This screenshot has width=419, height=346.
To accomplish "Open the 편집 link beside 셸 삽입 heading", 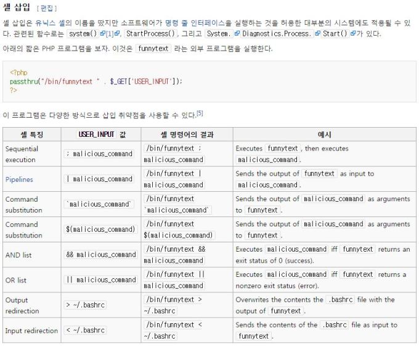I will [x=46, y=8].
